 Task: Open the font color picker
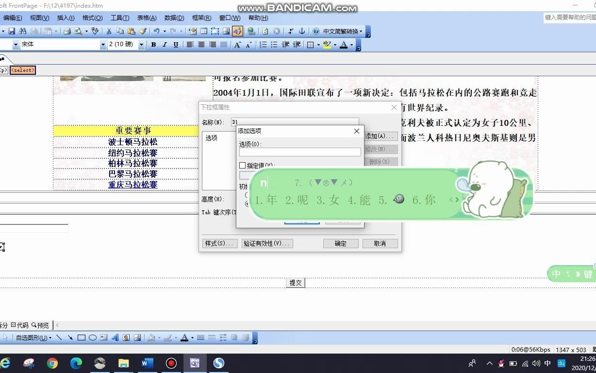click(348, 45)
